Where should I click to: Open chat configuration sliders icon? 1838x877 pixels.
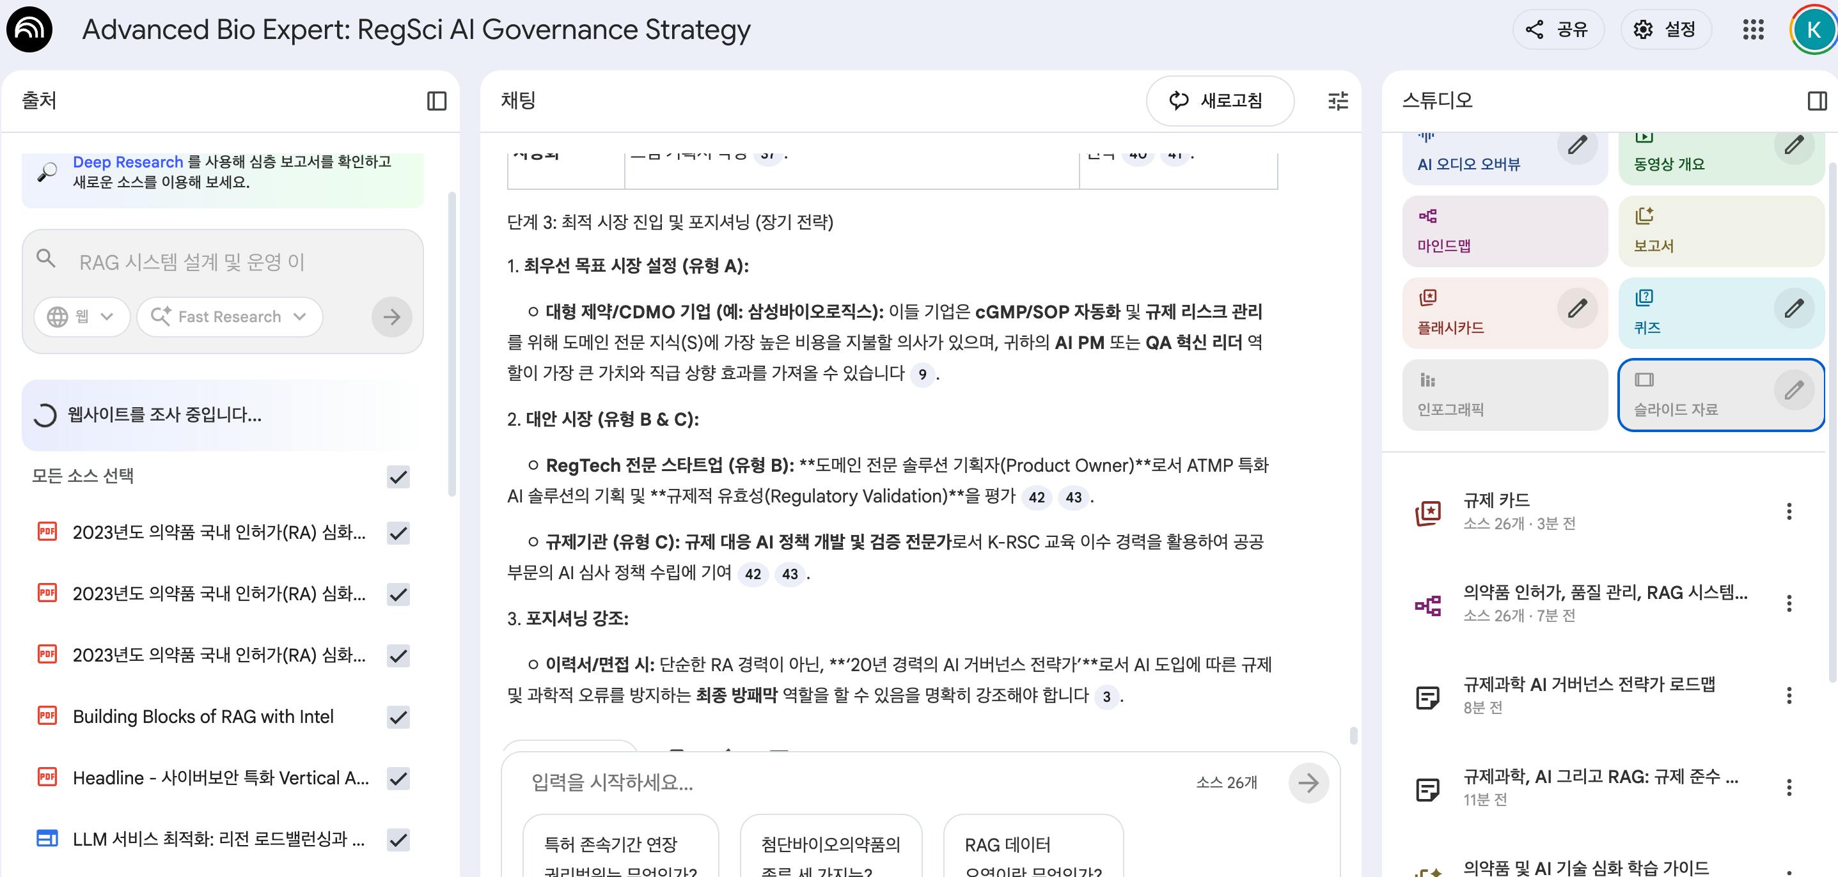tap(1338, 101)
